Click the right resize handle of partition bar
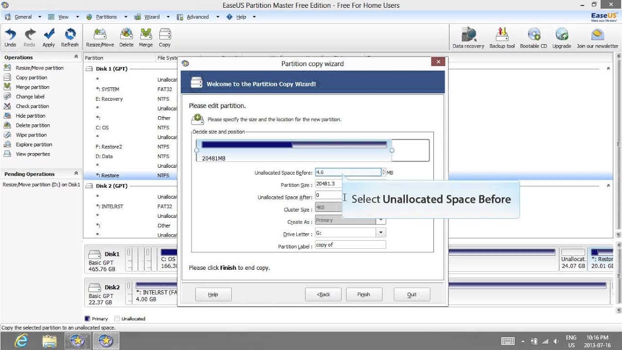Screen dimensions: 622x350 coord(392,150)
